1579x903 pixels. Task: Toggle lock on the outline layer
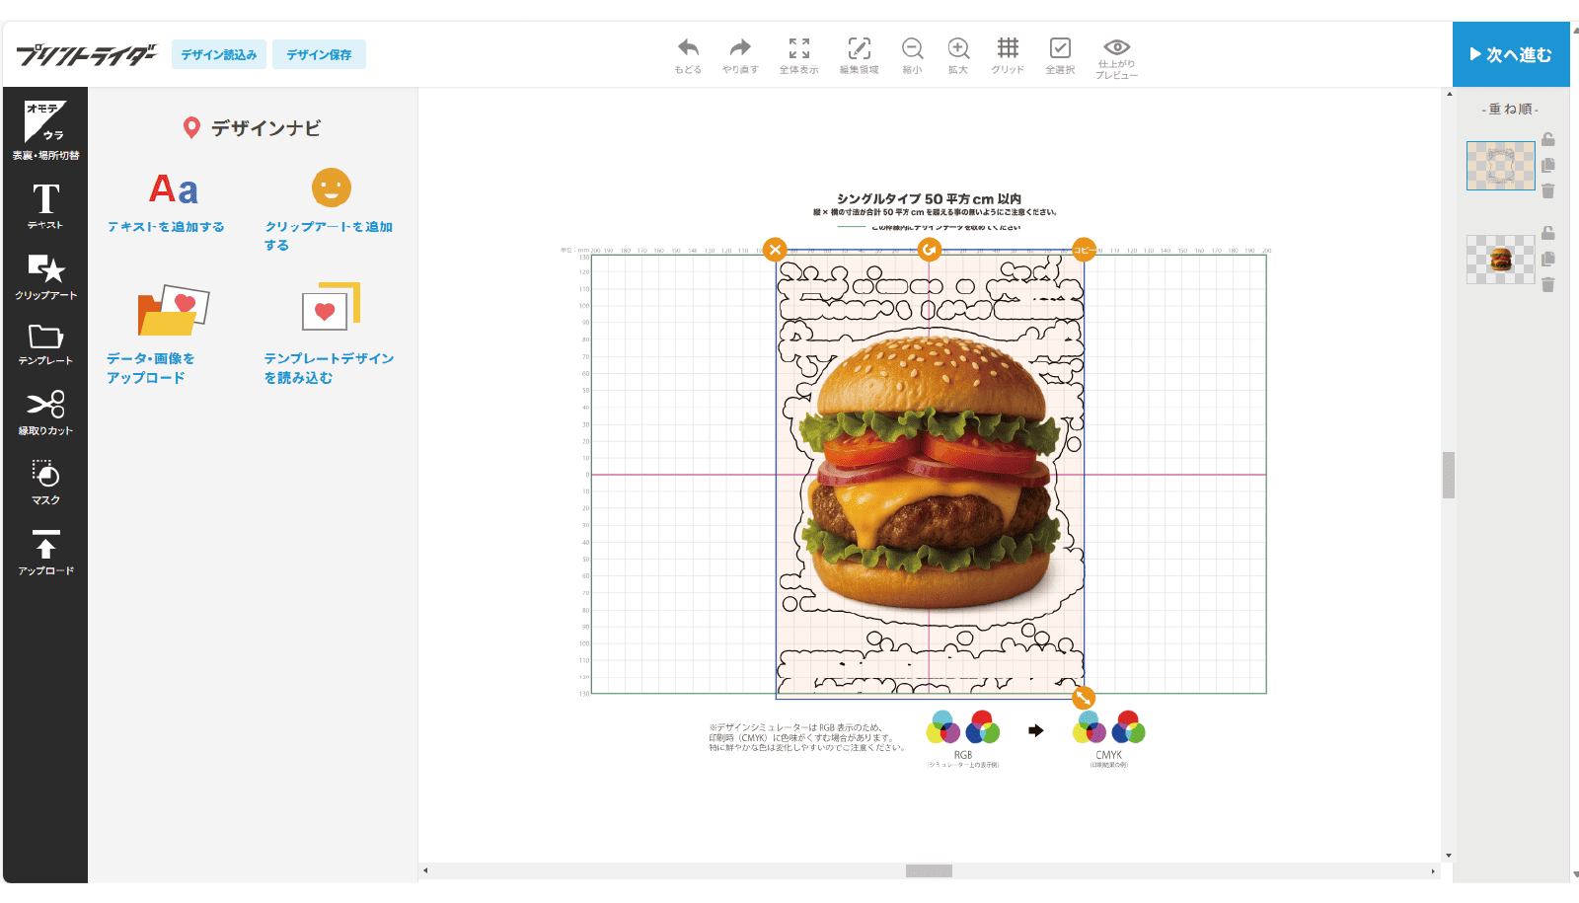point(1547,139)
